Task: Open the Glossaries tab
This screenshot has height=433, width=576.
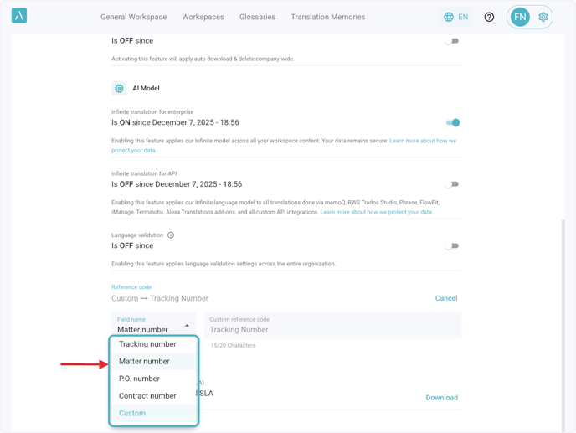Action: (257, 17)
